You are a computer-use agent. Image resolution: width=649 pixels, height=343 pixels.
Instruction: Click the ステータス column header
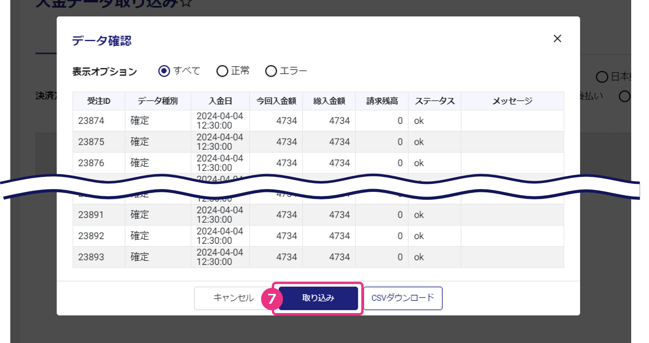(x=434, y=101)
